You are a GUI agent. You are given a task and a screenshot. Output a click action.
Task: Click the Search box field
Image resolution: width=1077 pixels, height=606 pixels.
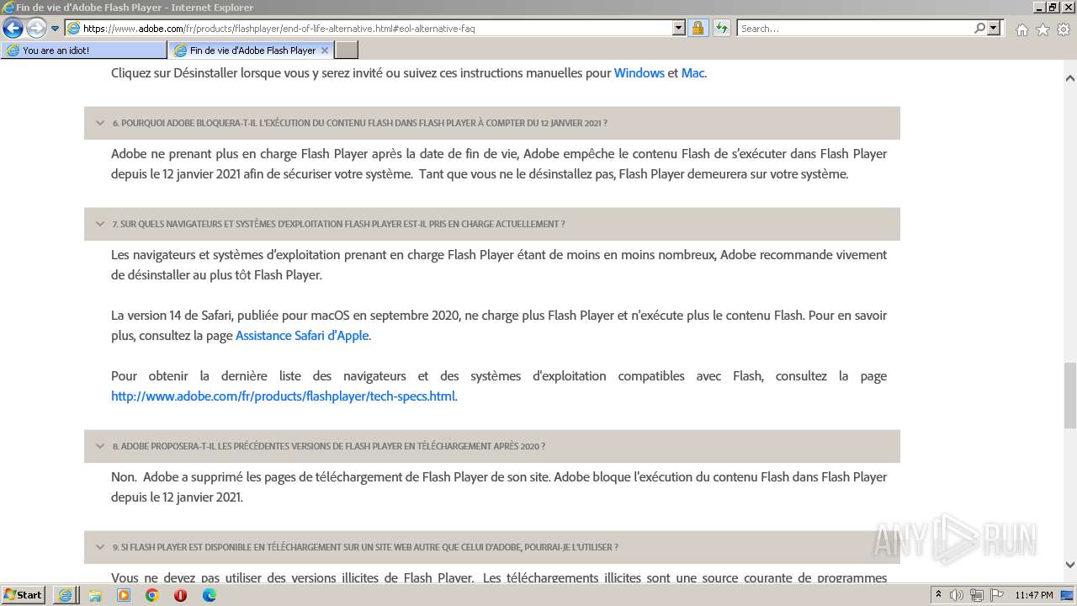tap(855, 28)
